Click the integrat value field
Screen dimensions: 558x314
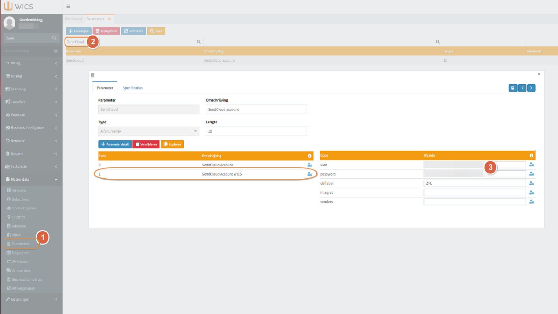pos(475,192)
